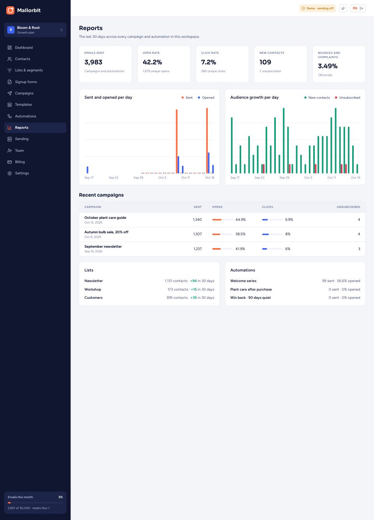Click '2,651 of 50,000 · resets Nov 1' text

pyautogui.click(x=28, y=508)
